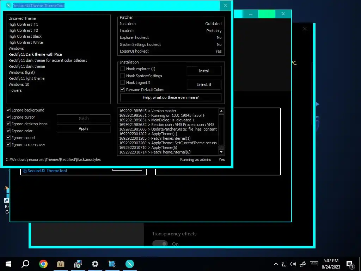Screen dimensions: 361x271
Task: Click log line ApplyTheme(1)
Action: pyautogui.click(x=148, y=134)
